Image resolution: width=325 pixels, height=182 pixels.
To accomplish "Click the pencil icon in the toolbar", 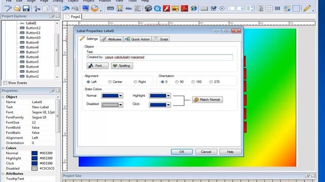I will pos(307,9).
